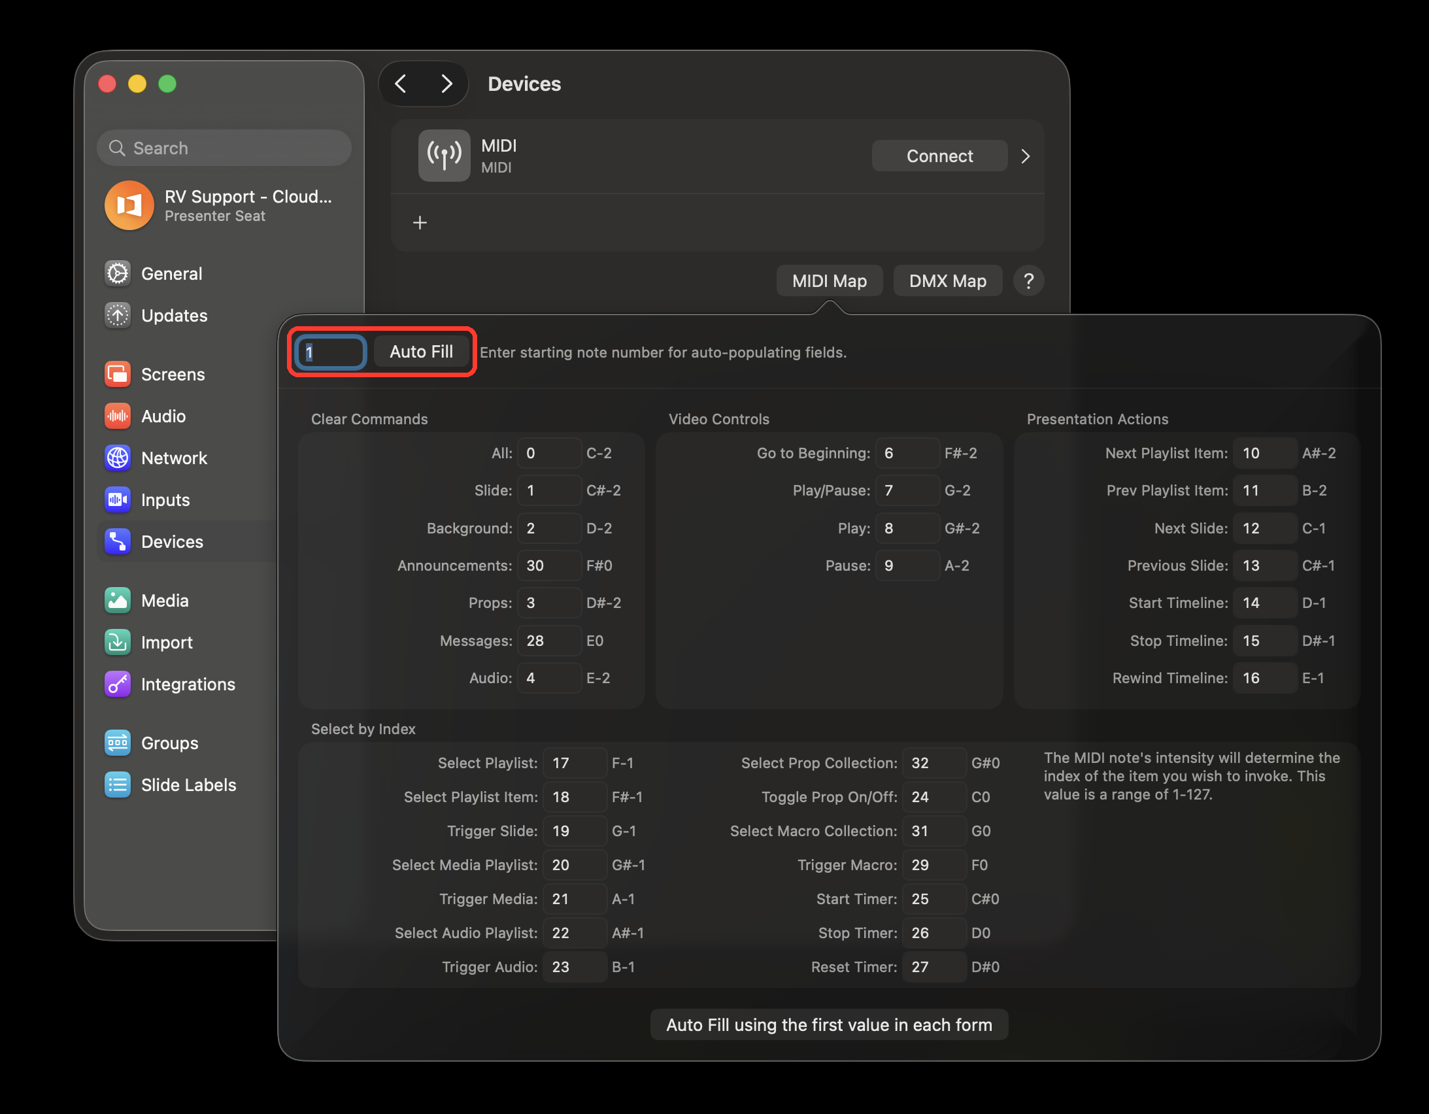The width and height of the screenshot is (1429, 1114).
Task: Edit the Select Prop Collection note field
Action: (934, 763)
